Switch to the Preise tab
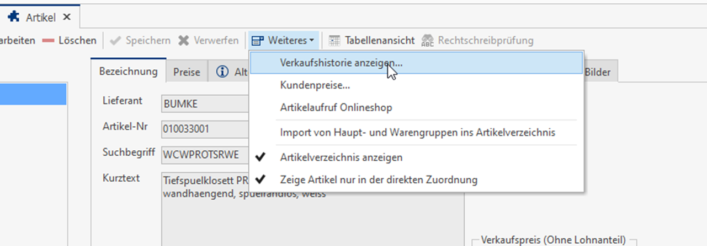This screenshot has width=707, height=246. pyautogui.click(x=187, y=72)
